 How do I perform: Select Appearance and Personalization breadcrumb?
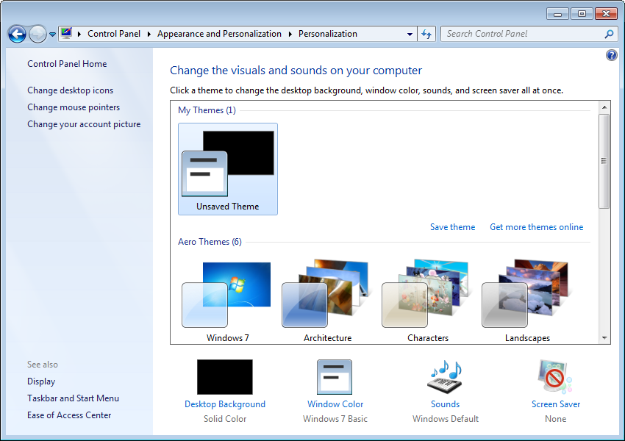point(219,34)
